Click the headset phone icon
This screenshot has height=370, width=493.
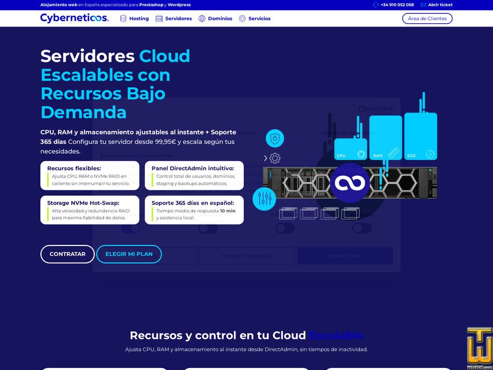[376, 5]
